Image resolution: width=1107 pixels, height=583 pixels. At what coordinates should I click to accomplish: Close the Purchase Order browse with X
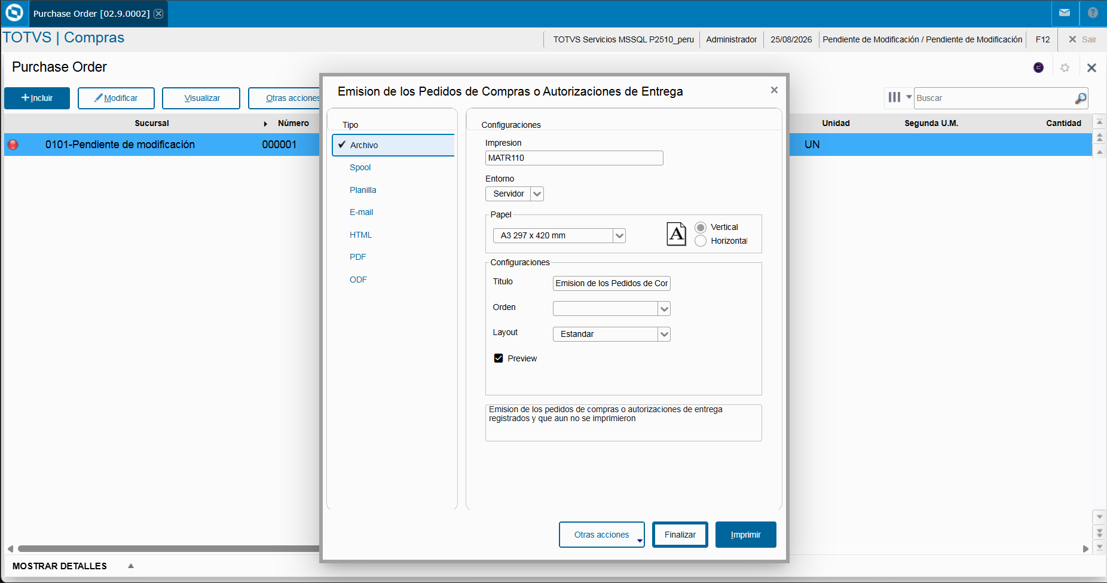tap(1091, 67)
